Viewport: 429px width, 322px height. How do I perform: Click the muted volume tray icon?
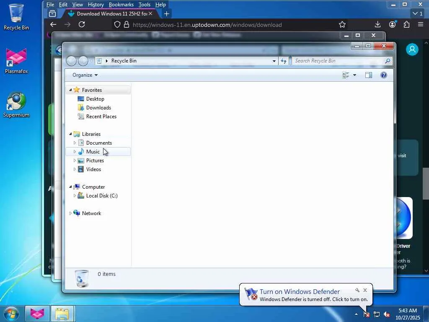pos(387,314)
